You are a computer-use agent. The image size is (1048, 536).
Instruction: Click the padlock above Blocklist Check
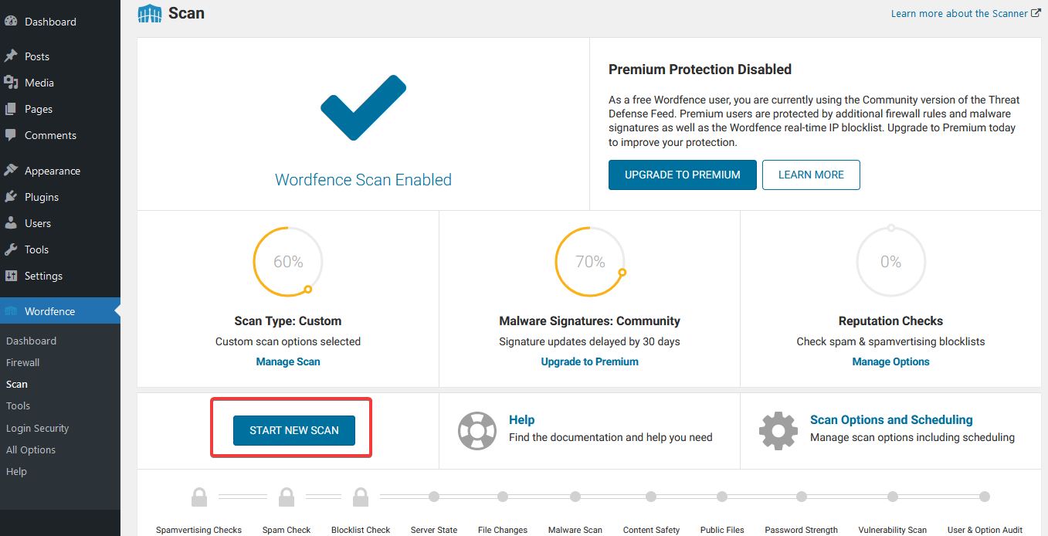361,497
